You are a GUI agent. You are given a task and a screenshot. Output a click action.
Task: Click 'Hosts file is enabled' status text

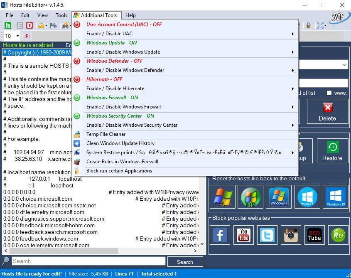(x=28, y=45)
